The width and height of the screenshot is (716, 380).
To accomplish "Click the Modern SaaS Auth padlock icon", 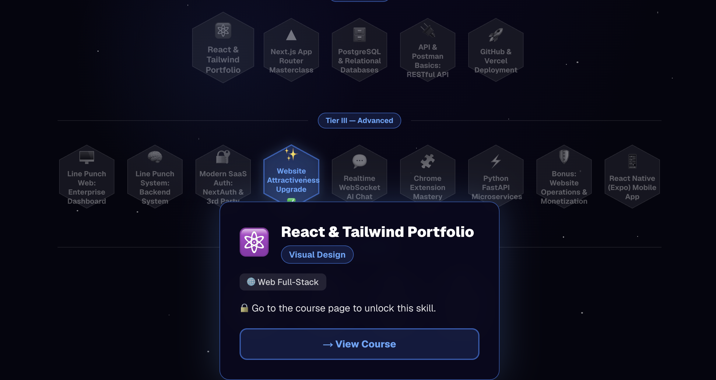I will (x=223, y=157).
